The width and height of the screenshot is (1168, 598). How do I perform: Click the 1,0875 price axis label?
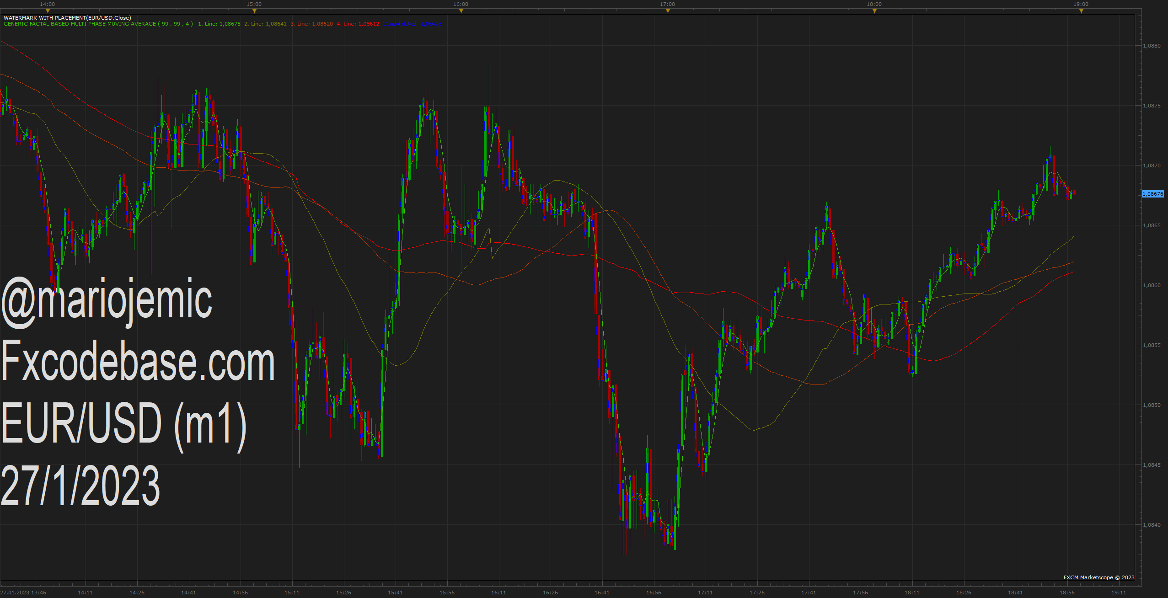pos(1152,106)
